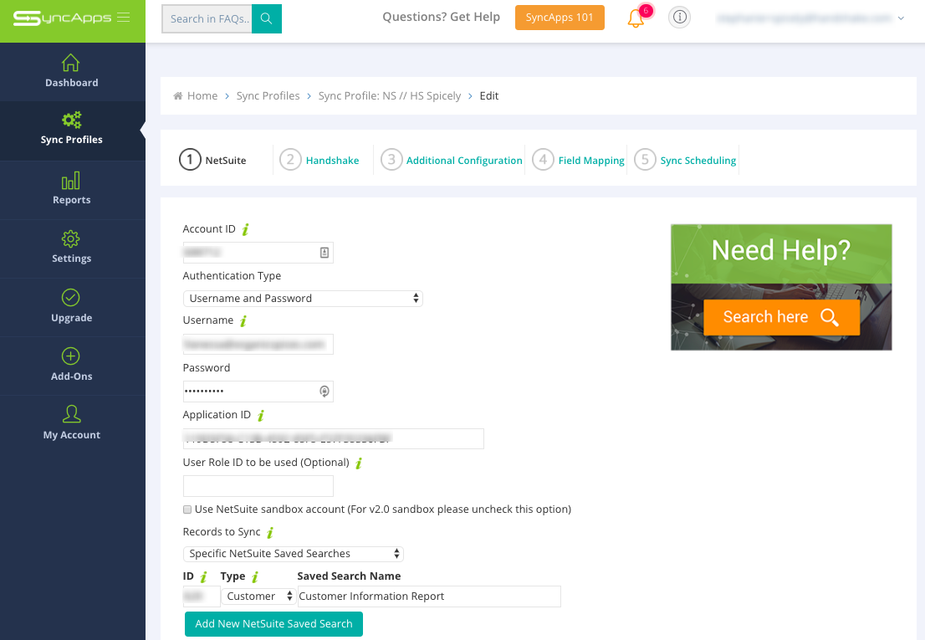Open the Records to Sync dropdown
The image size is (925, 640).
point(294,554)
